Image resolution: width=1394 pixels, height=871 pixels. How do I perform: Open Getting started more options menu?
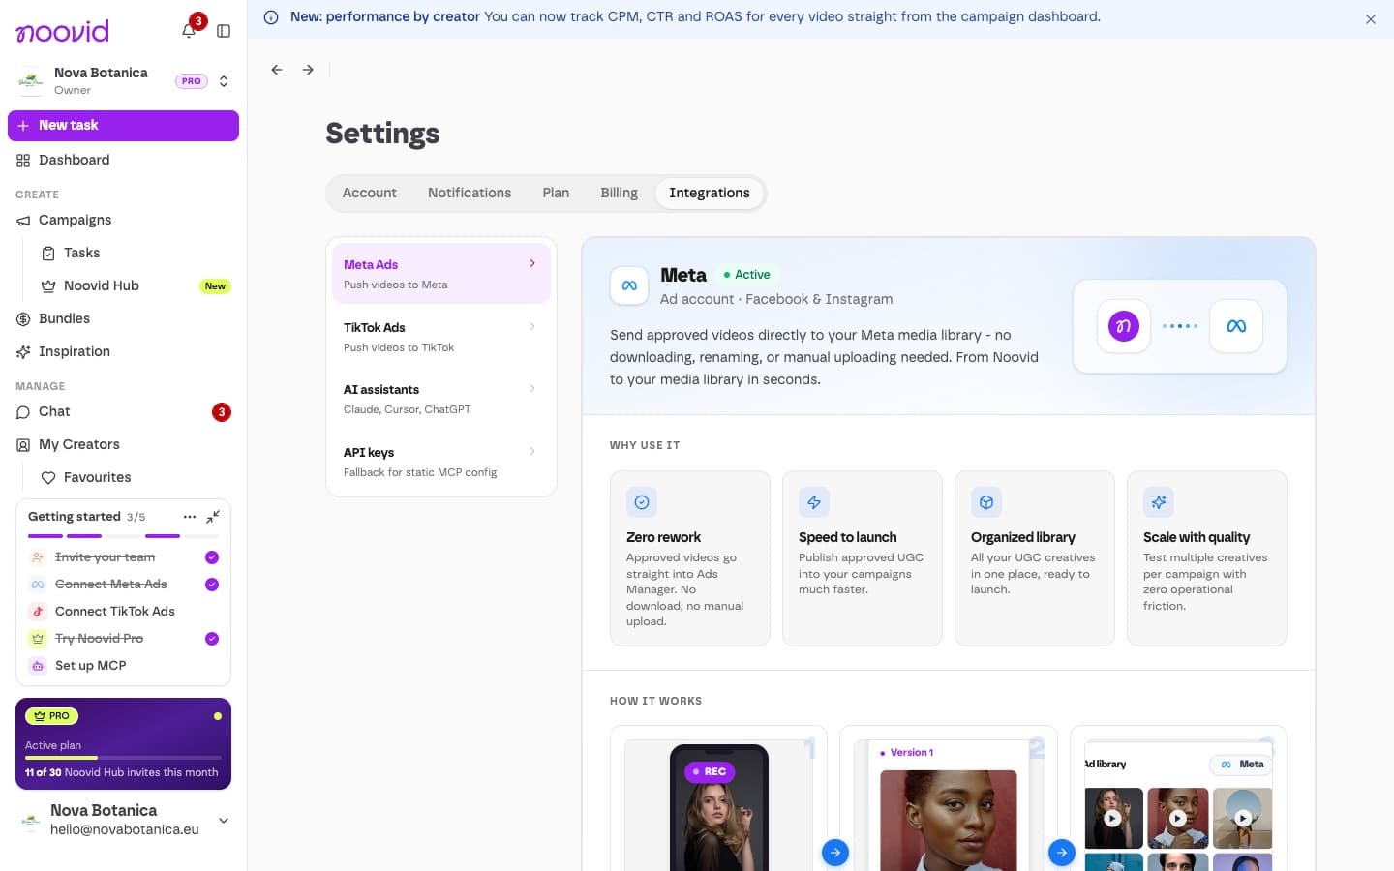tap(190, 517)
